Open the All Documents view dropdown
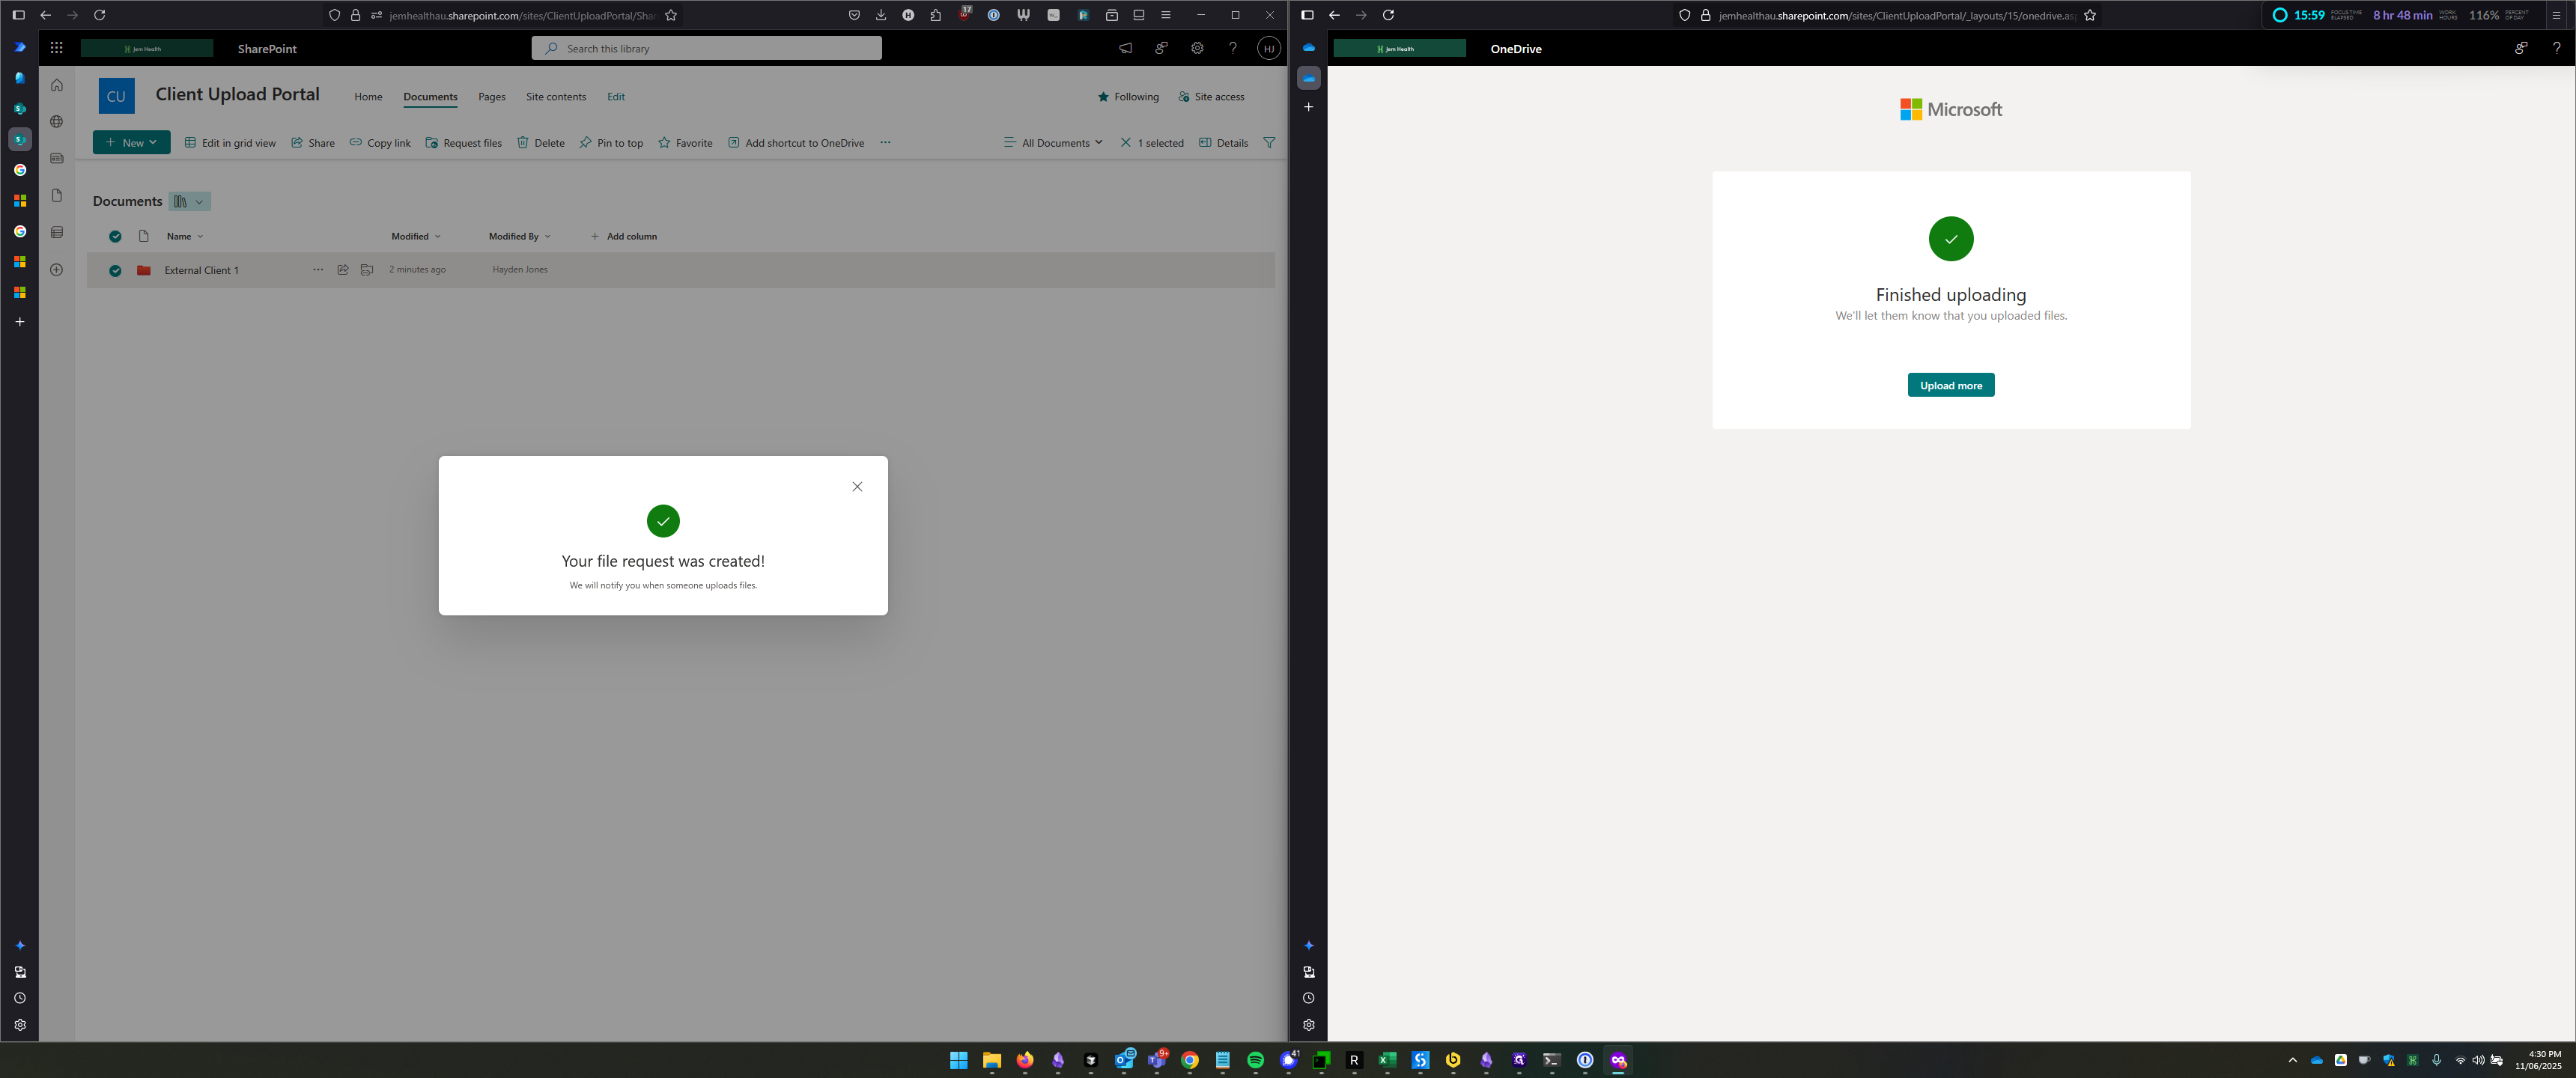2576x1078 pixels. click(1053, 143)
